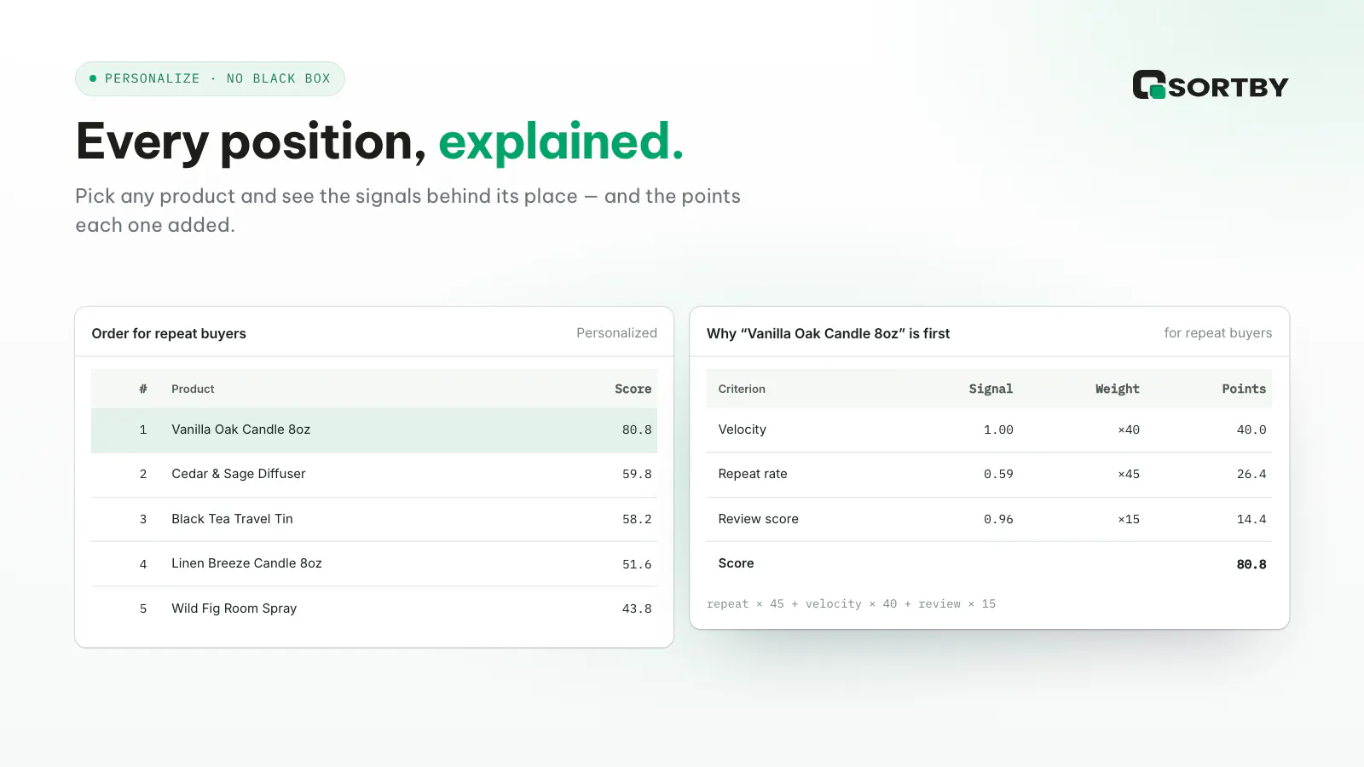Screen dimensions: 1364x767
Task: Click the Velocity criterion row label
Action: coord(743,430)
